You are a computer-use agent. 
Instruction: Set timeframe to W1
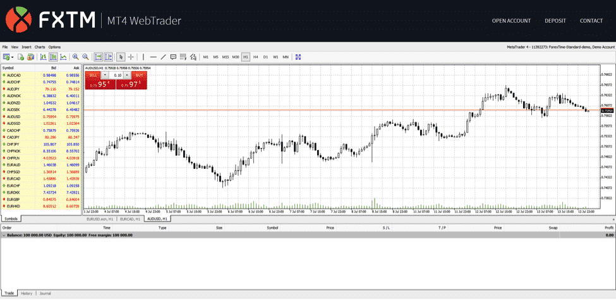pos(275,57)
